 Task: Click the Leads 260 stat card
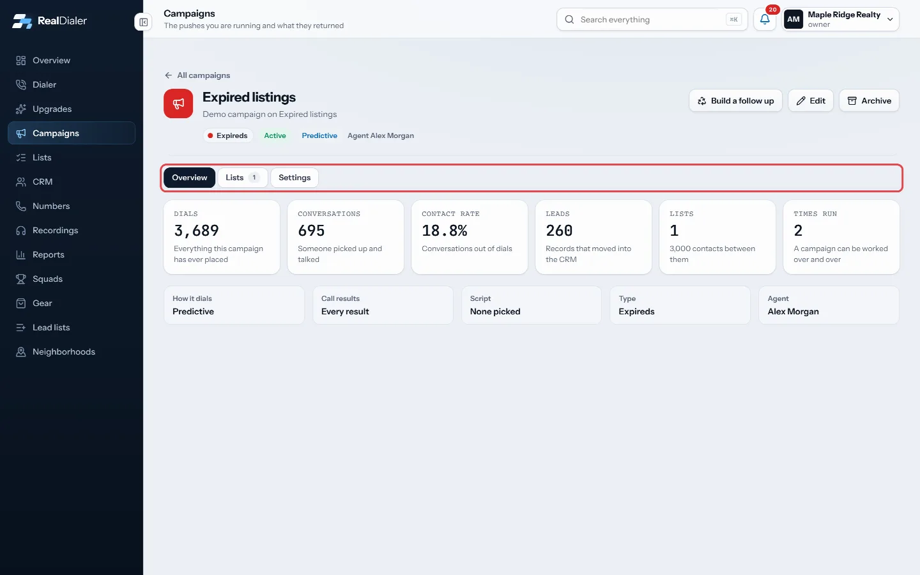tap(594, 237)
